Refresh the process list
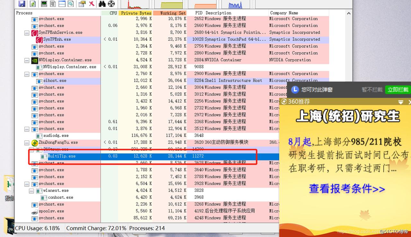 32,4
